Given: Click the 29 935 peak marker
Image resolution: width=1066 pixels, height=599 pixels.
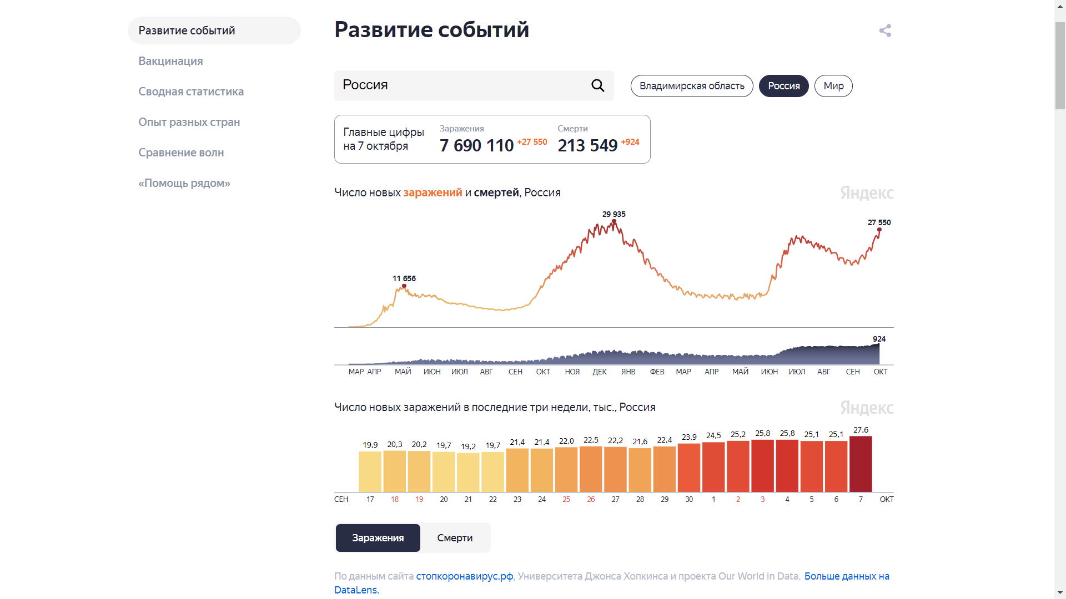Looking at the screenshot, I should (614, 221).
